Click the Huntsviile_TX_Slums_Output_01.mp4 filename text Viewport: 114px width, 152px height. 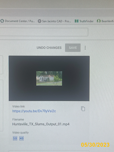point(41,124)
